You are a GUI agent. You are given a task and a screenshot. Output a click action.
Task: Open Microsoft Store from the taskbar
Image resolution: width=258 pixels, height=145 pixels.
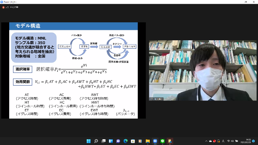tap(133, 141)
